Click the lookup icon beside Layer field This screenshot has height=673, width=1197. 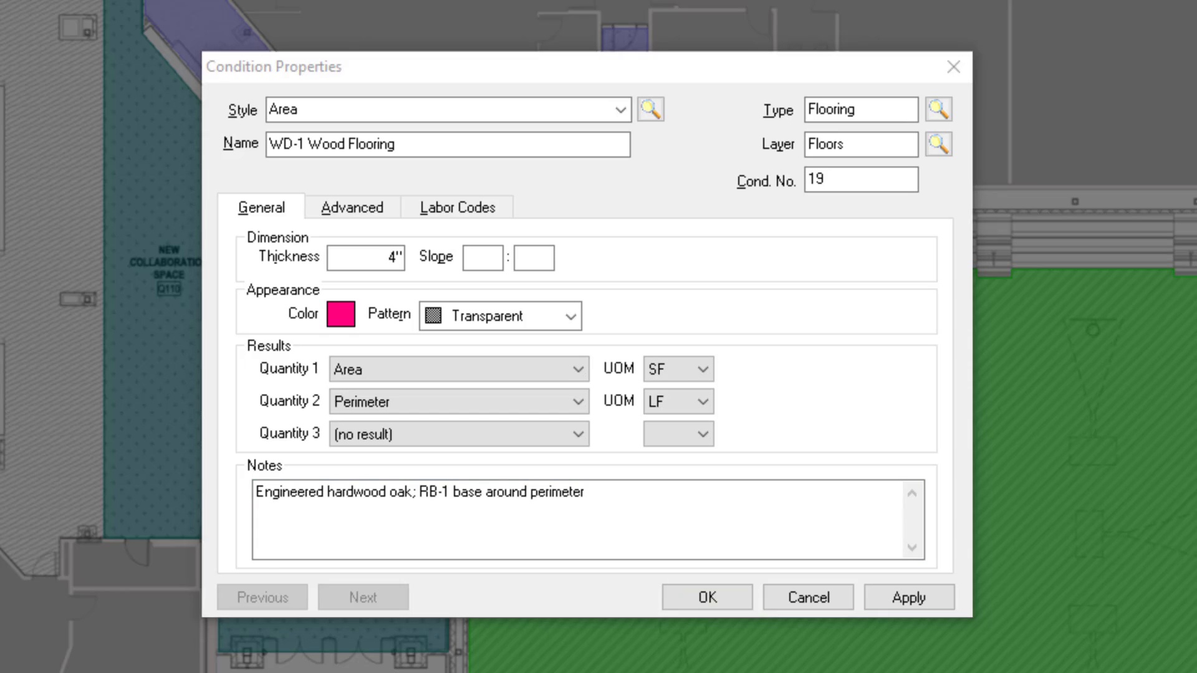coord(938,145)
